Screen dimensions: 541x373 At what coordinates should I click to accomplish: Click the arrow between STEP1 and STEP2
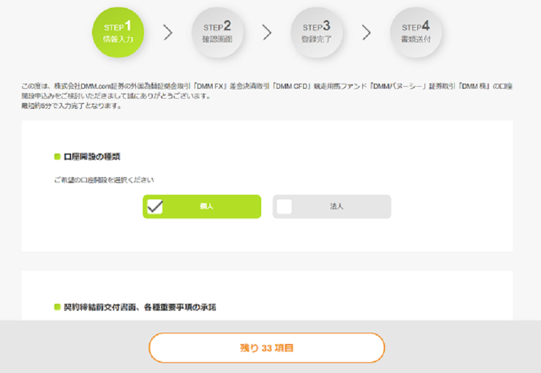coord(168,33)
